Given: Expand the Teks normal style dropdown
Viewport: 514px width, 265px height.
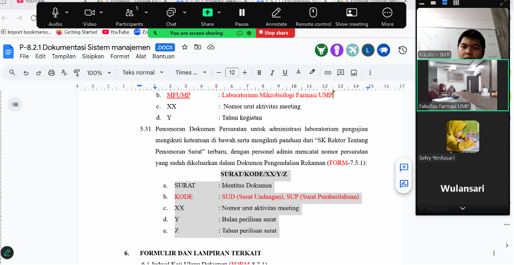Looking at the screenshot, I should [143, 73].
